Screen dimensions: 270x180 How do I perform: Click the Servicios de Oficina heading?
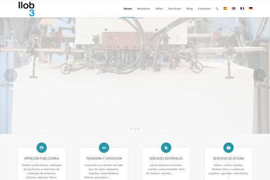pyautogui.click(x=229, y=158)
